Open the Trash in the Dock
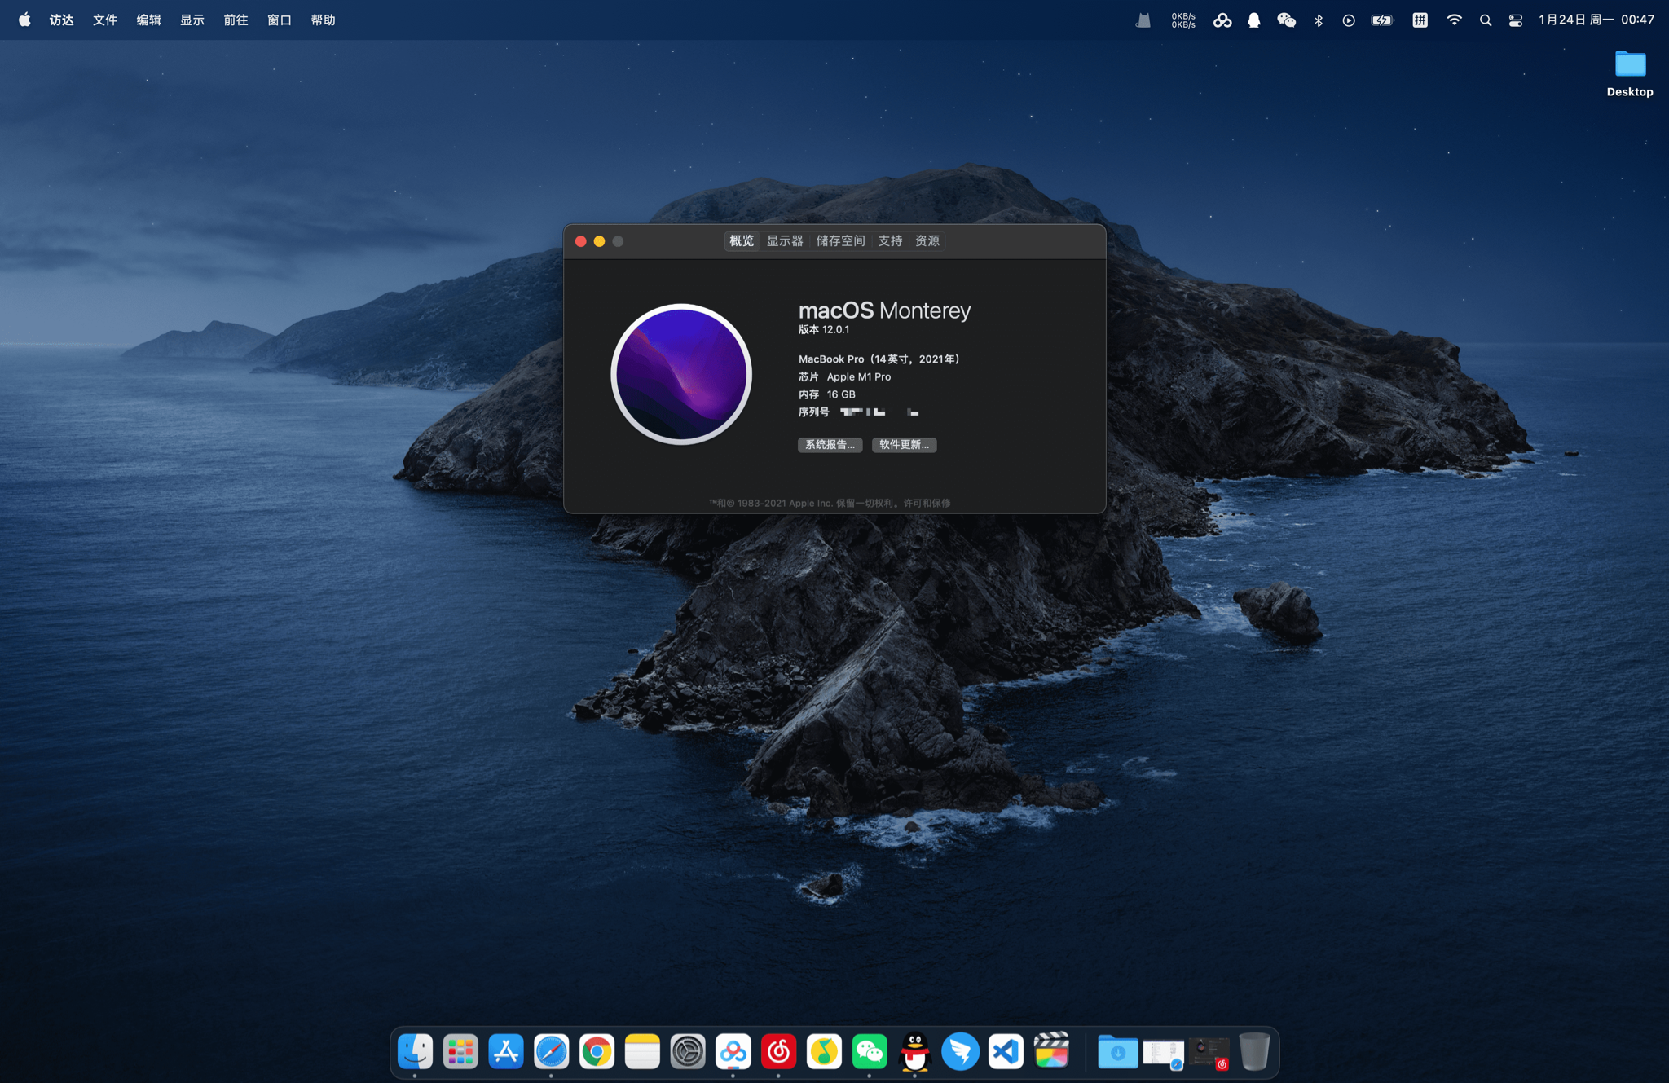This screenshot has height=1083, width=1669. [1254, 1051]
